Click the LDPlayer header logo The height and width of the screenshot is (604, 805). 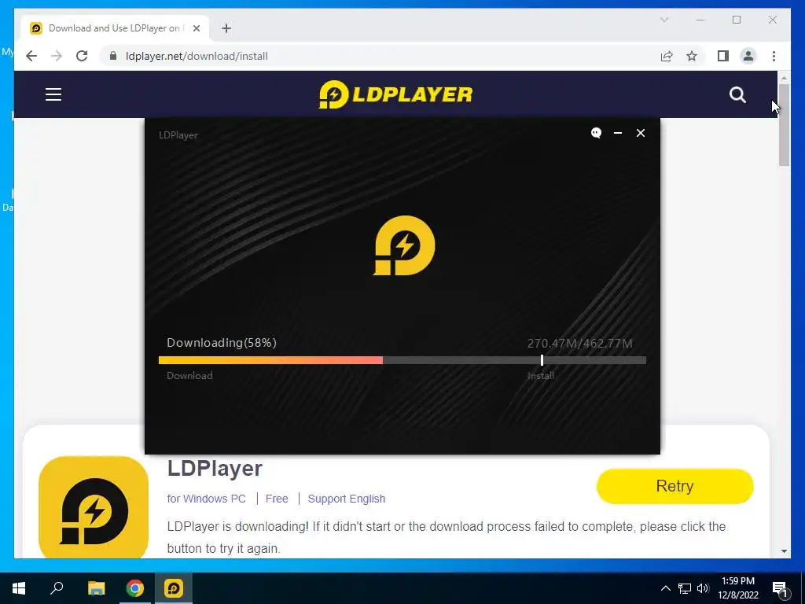coord(395,94)
